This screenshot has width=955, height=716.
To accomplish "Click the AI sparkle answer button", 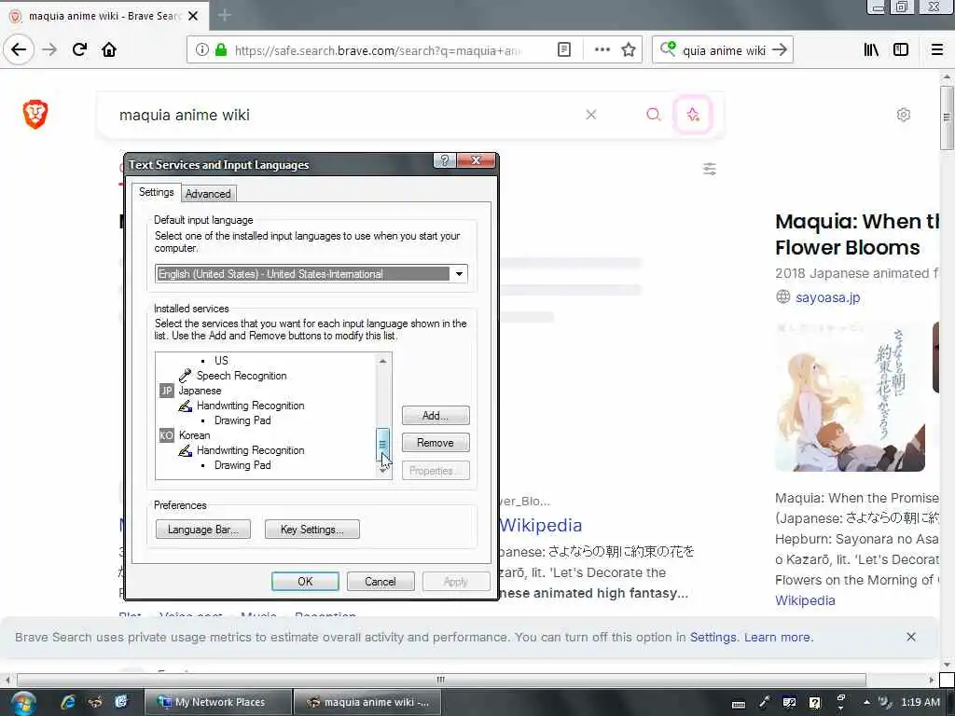I will point(693,115).
